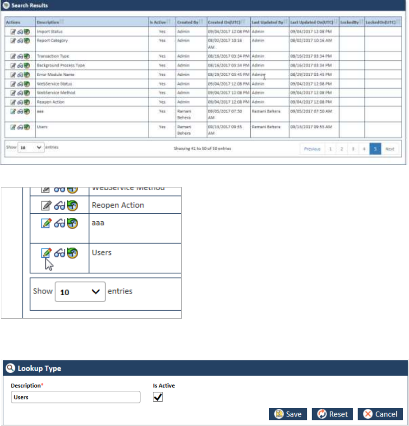Go to page 1 of results
Screen dimensions: 409x426
point(330,149)
